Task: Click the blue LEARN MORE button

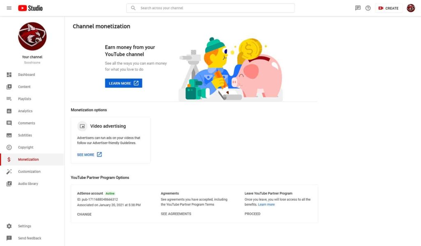Action: coord(123,83)
